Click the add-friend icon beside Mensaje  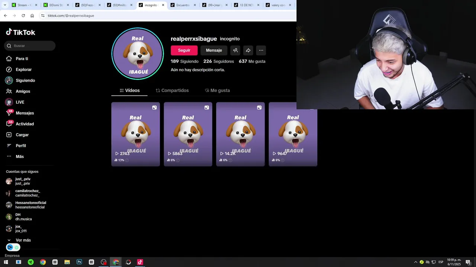235,50
